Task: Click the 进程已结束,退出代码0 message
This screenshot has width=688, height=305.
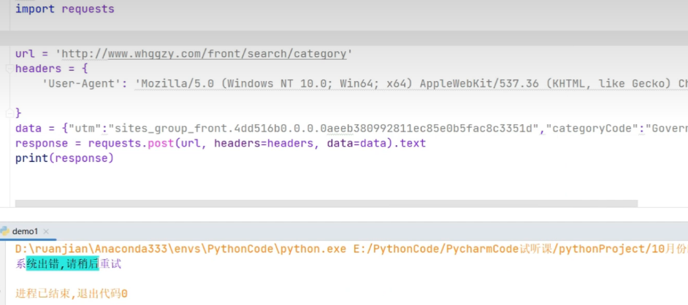Action: [72, 293]
